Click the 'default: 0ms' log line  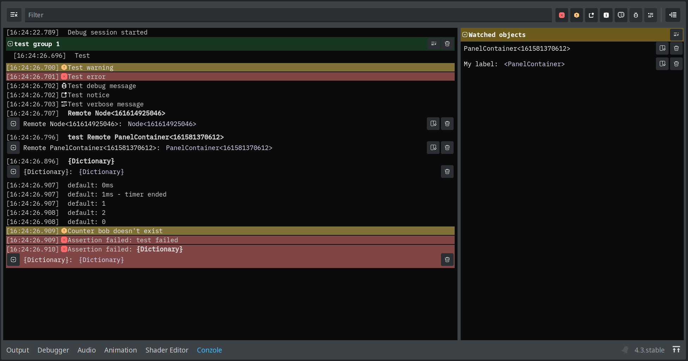point(230,185)
